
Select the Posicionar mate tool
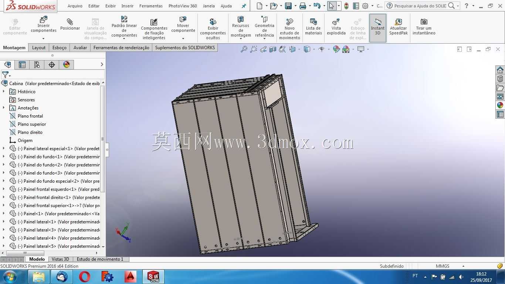tap(70, 24)
